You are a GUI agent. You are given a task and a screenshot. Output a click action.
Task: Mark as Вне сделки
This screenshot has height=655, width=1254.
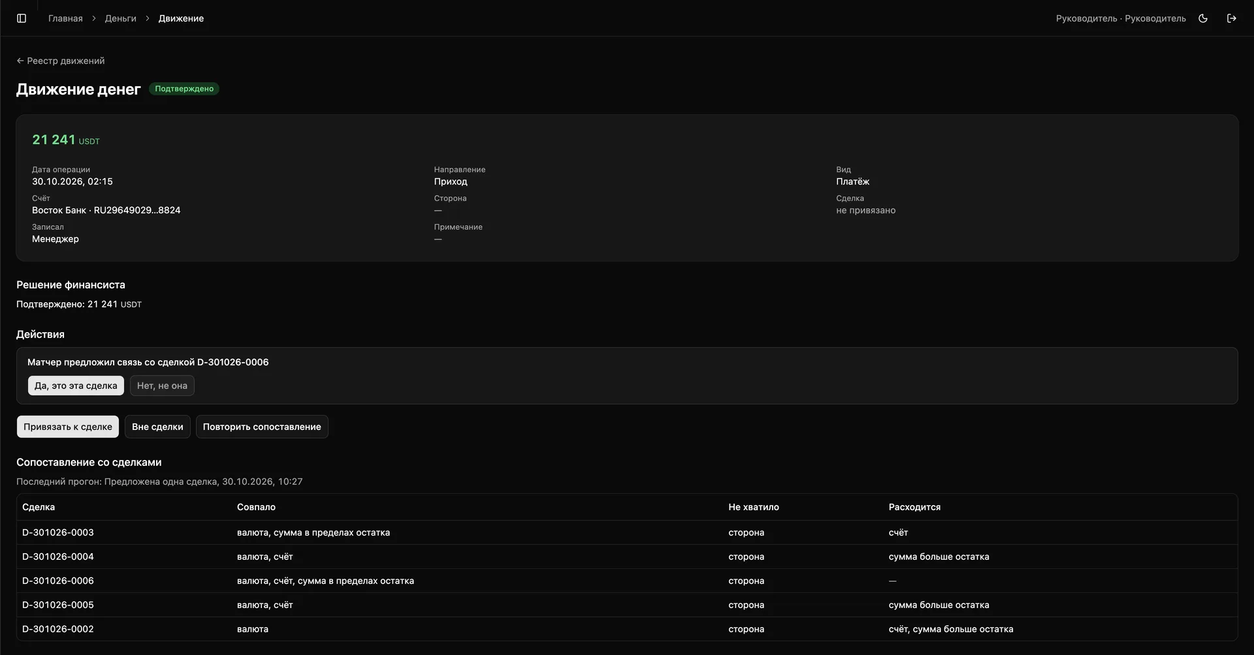(x=157, y=427)
